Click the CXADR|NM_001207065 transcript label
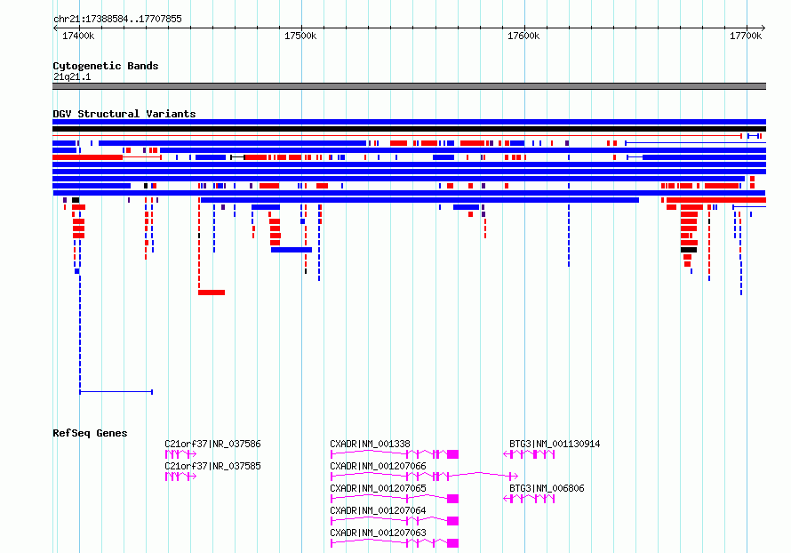This screenshot has height=553, width=791. tap(379, 488)
